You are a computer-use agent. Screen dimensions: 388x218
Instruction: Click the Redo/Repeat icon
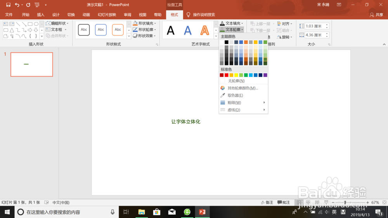pos(28,5)
